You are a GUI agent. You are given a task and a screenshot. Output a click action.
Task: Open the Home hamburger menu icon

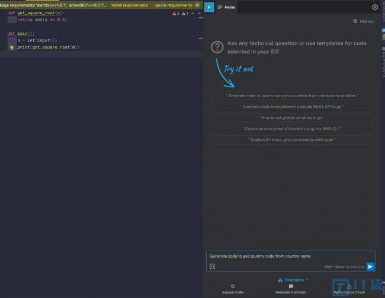[x=220, y=7]
